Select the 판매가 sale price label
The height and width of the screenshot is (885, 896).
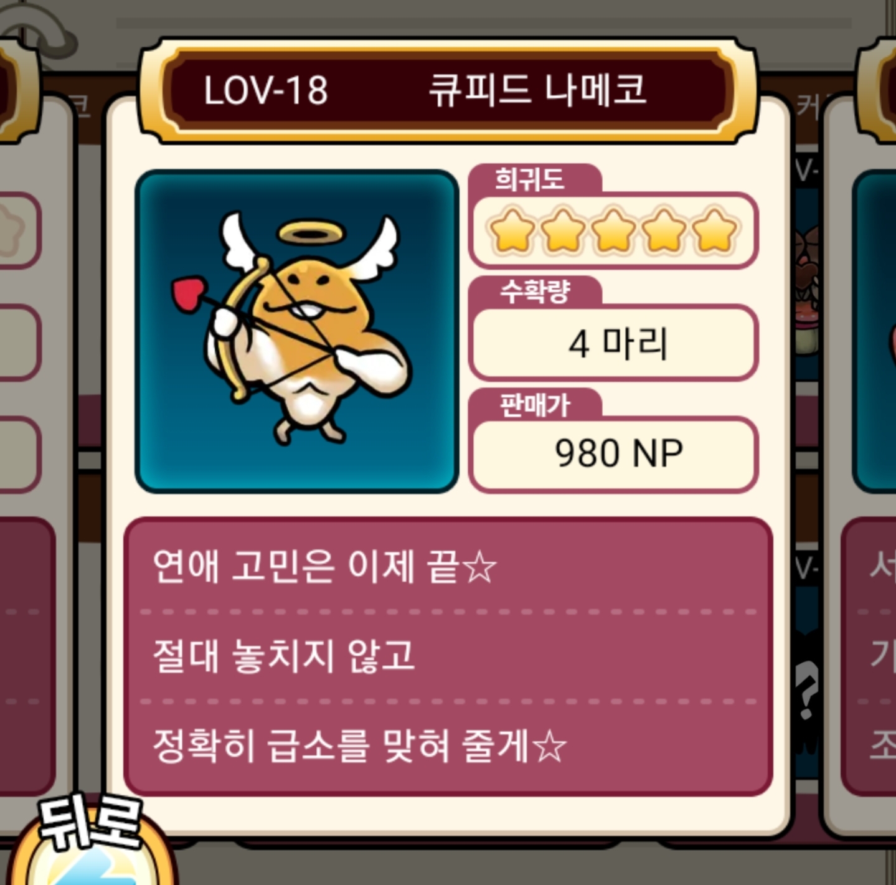[535, 405]
